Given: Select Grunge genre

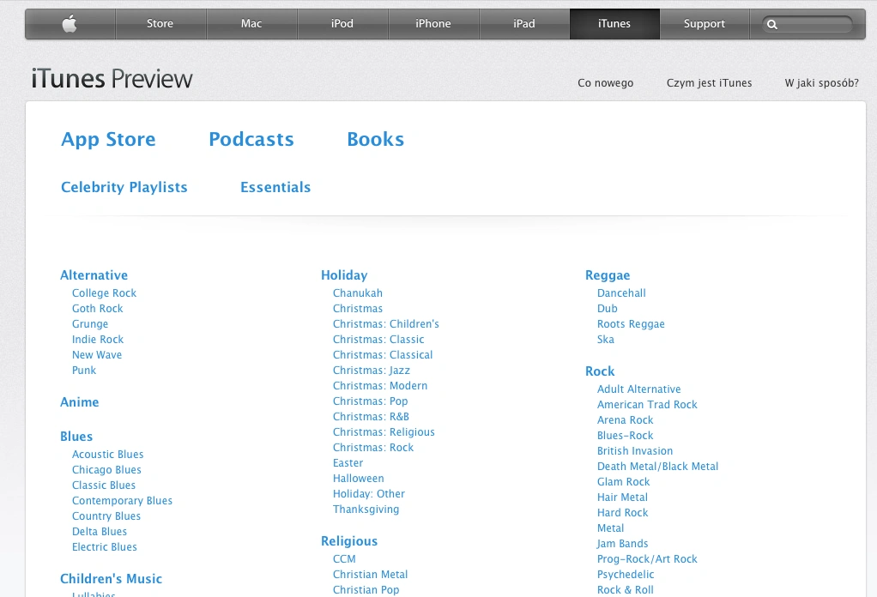Looking at the screenshot, I should click(90, 324).
